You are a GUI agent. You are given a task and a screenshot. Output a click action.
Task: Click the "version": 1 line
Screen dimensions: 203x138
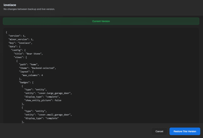tap(17, 36)
